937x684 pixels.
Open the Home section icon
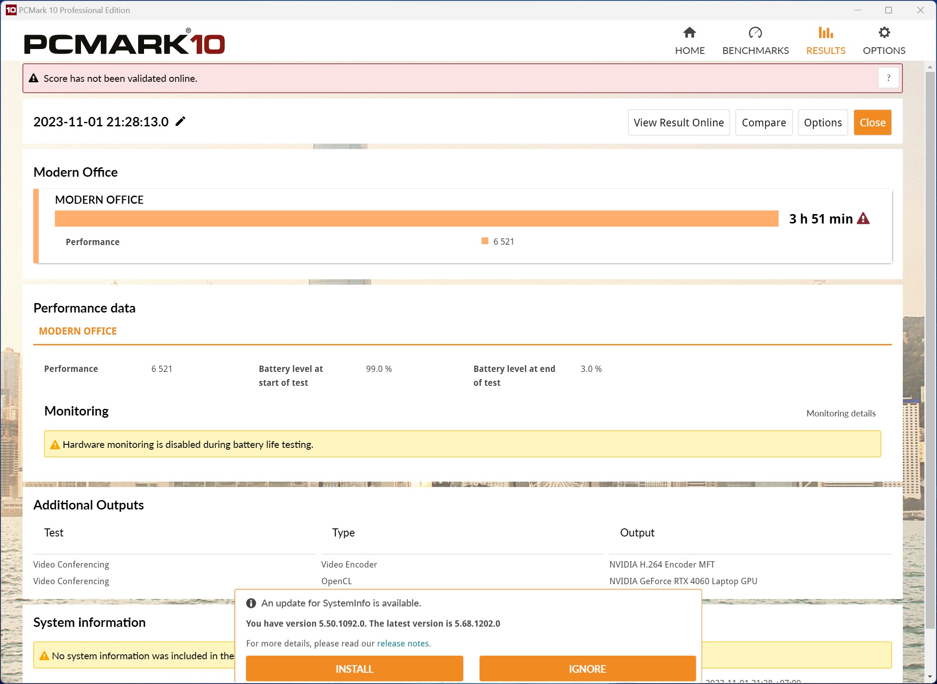pyautogui.click(x=689, y=32)
